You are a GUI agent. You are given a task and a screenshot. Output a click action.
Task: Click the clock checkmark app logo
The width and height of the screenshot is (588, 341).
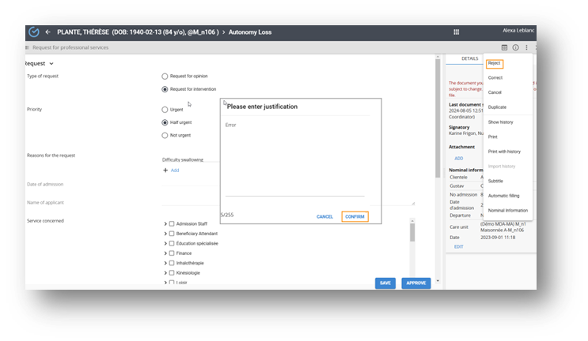(33, 32)
